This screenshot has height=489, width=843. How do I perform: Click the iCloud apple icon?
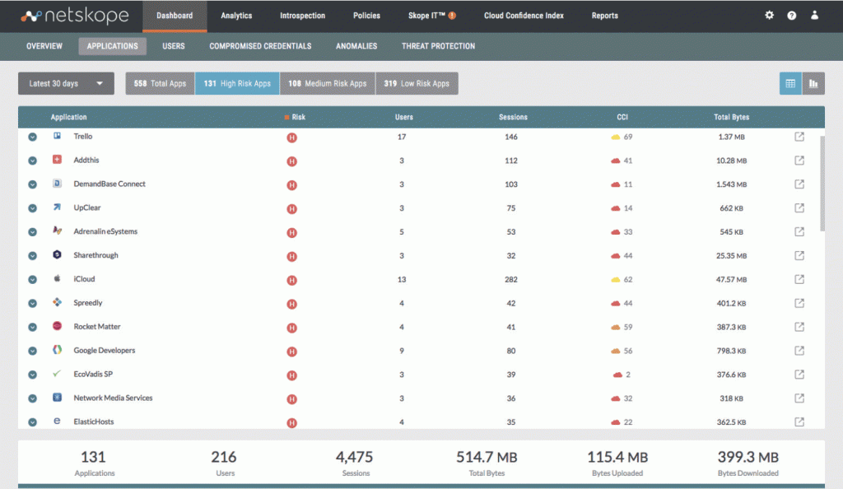tap(57, 278)
